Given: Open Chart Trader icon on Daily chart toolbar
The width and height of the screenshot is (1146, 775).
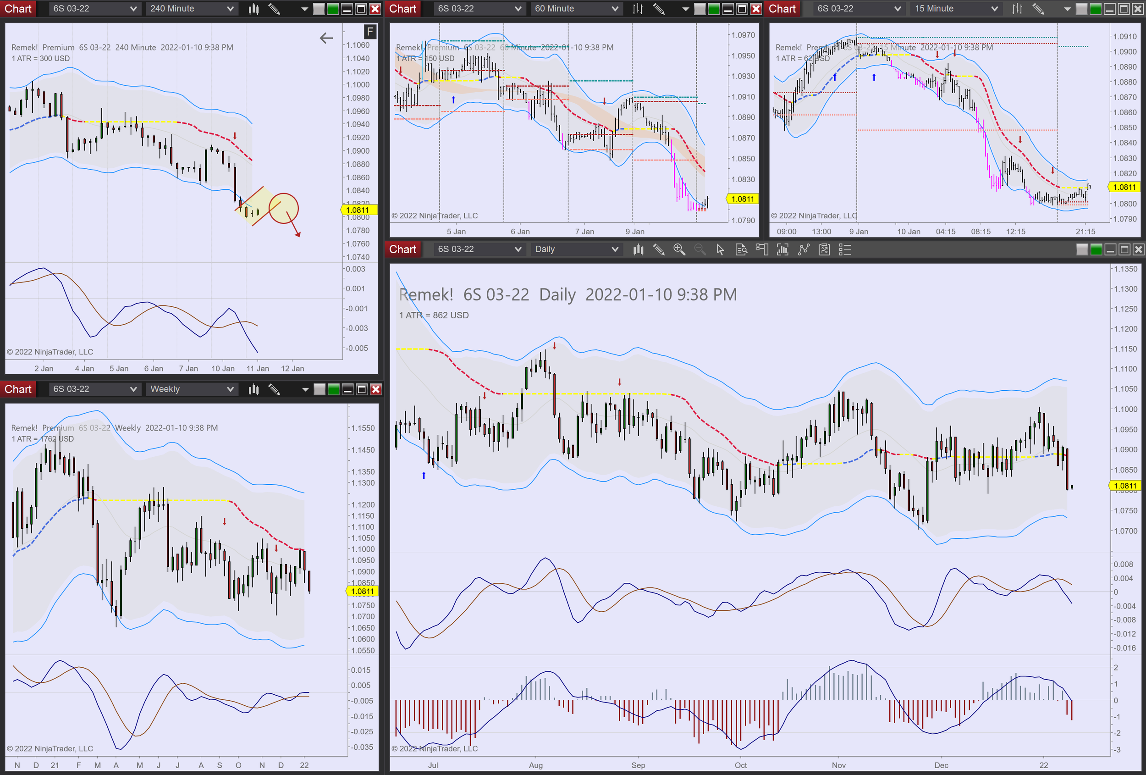Looking at the screenshot, I should [x=762, y=249].
